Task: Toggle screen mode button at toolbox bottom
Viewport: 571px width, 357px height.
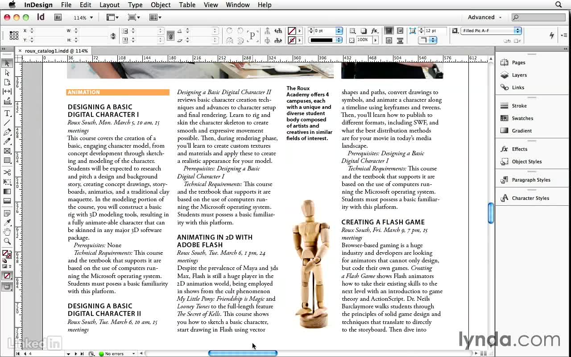Action: pyautogui.click(x=7, y=287)
